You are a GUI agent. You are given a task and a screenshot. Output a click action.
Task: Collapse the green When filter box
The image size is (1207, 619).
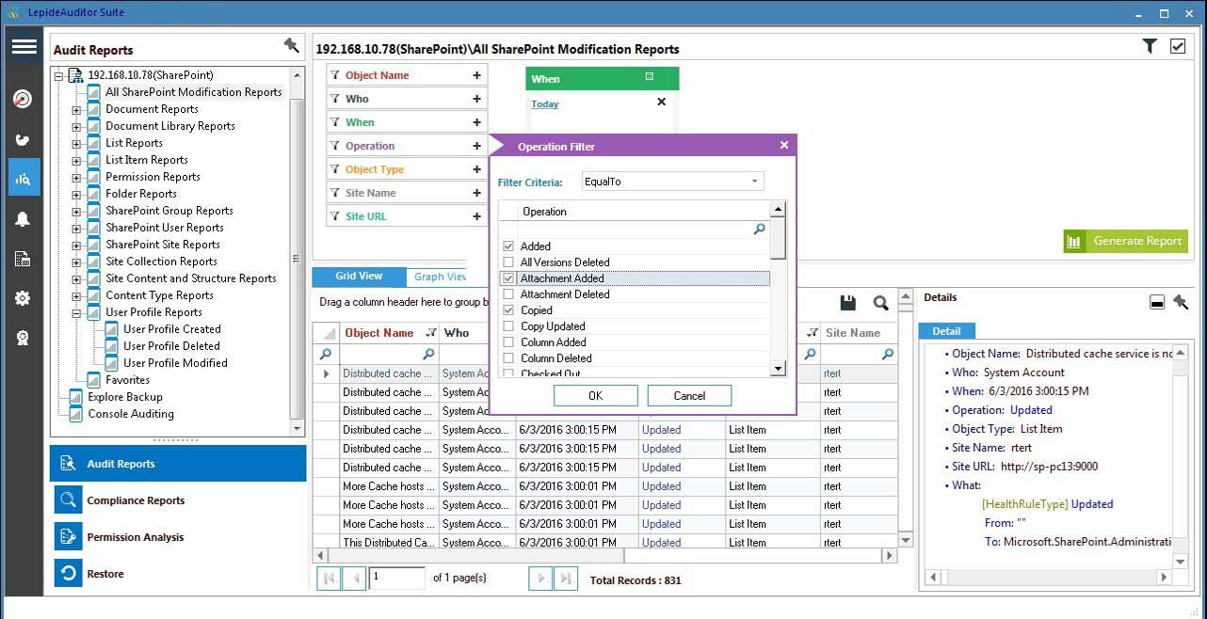point(649,77)
